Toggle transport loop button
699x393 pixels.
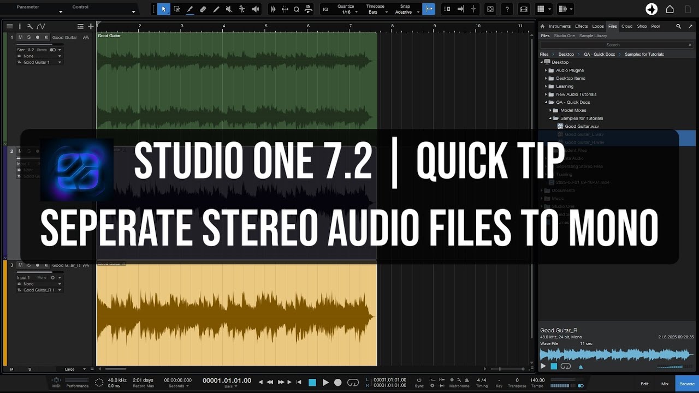353,383
